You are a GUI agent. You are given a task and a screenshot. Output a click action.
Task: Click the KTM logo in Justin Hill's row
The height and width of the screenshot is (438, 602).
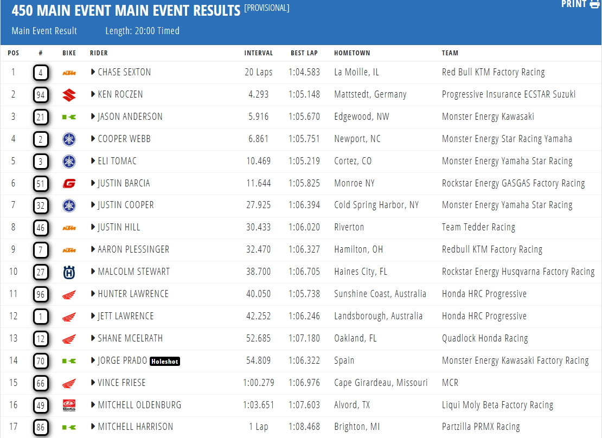tap(69, 228)
